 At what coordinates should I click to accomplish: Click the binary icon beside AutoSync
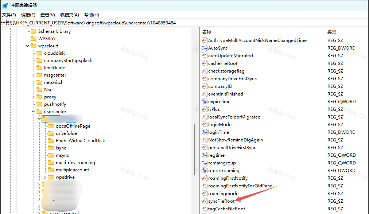pyautogui.click(x=204, y=48)
